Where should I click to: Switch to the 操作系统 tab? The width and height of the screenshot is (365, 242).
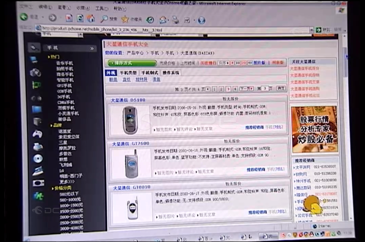click(171, 73)
